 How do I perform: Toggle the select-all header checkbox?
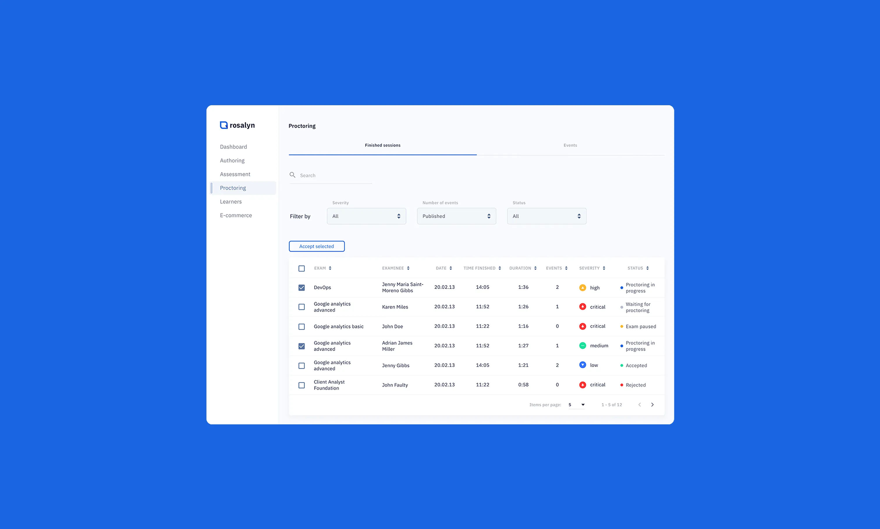tap(301, 268)
